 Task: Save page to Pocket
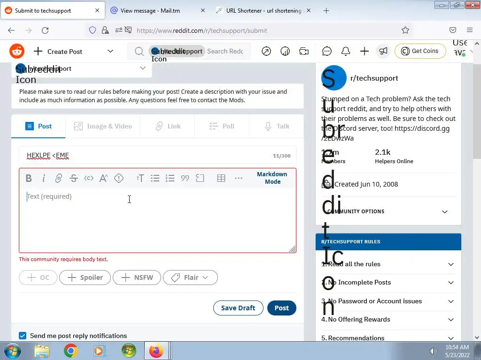[x=453, y=30]
